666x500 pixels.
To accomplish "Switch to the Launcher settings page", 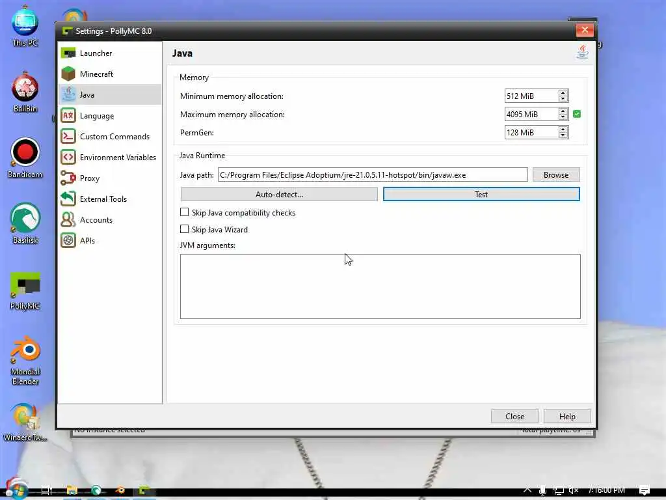I will pos(109,53).
